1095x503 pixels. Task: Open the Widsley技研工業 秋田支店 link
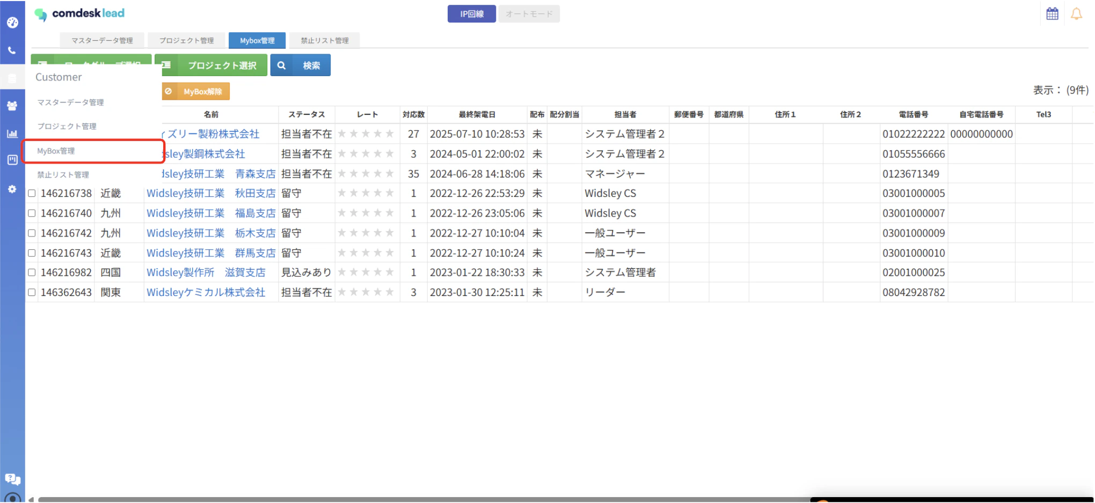coord(211,193)
